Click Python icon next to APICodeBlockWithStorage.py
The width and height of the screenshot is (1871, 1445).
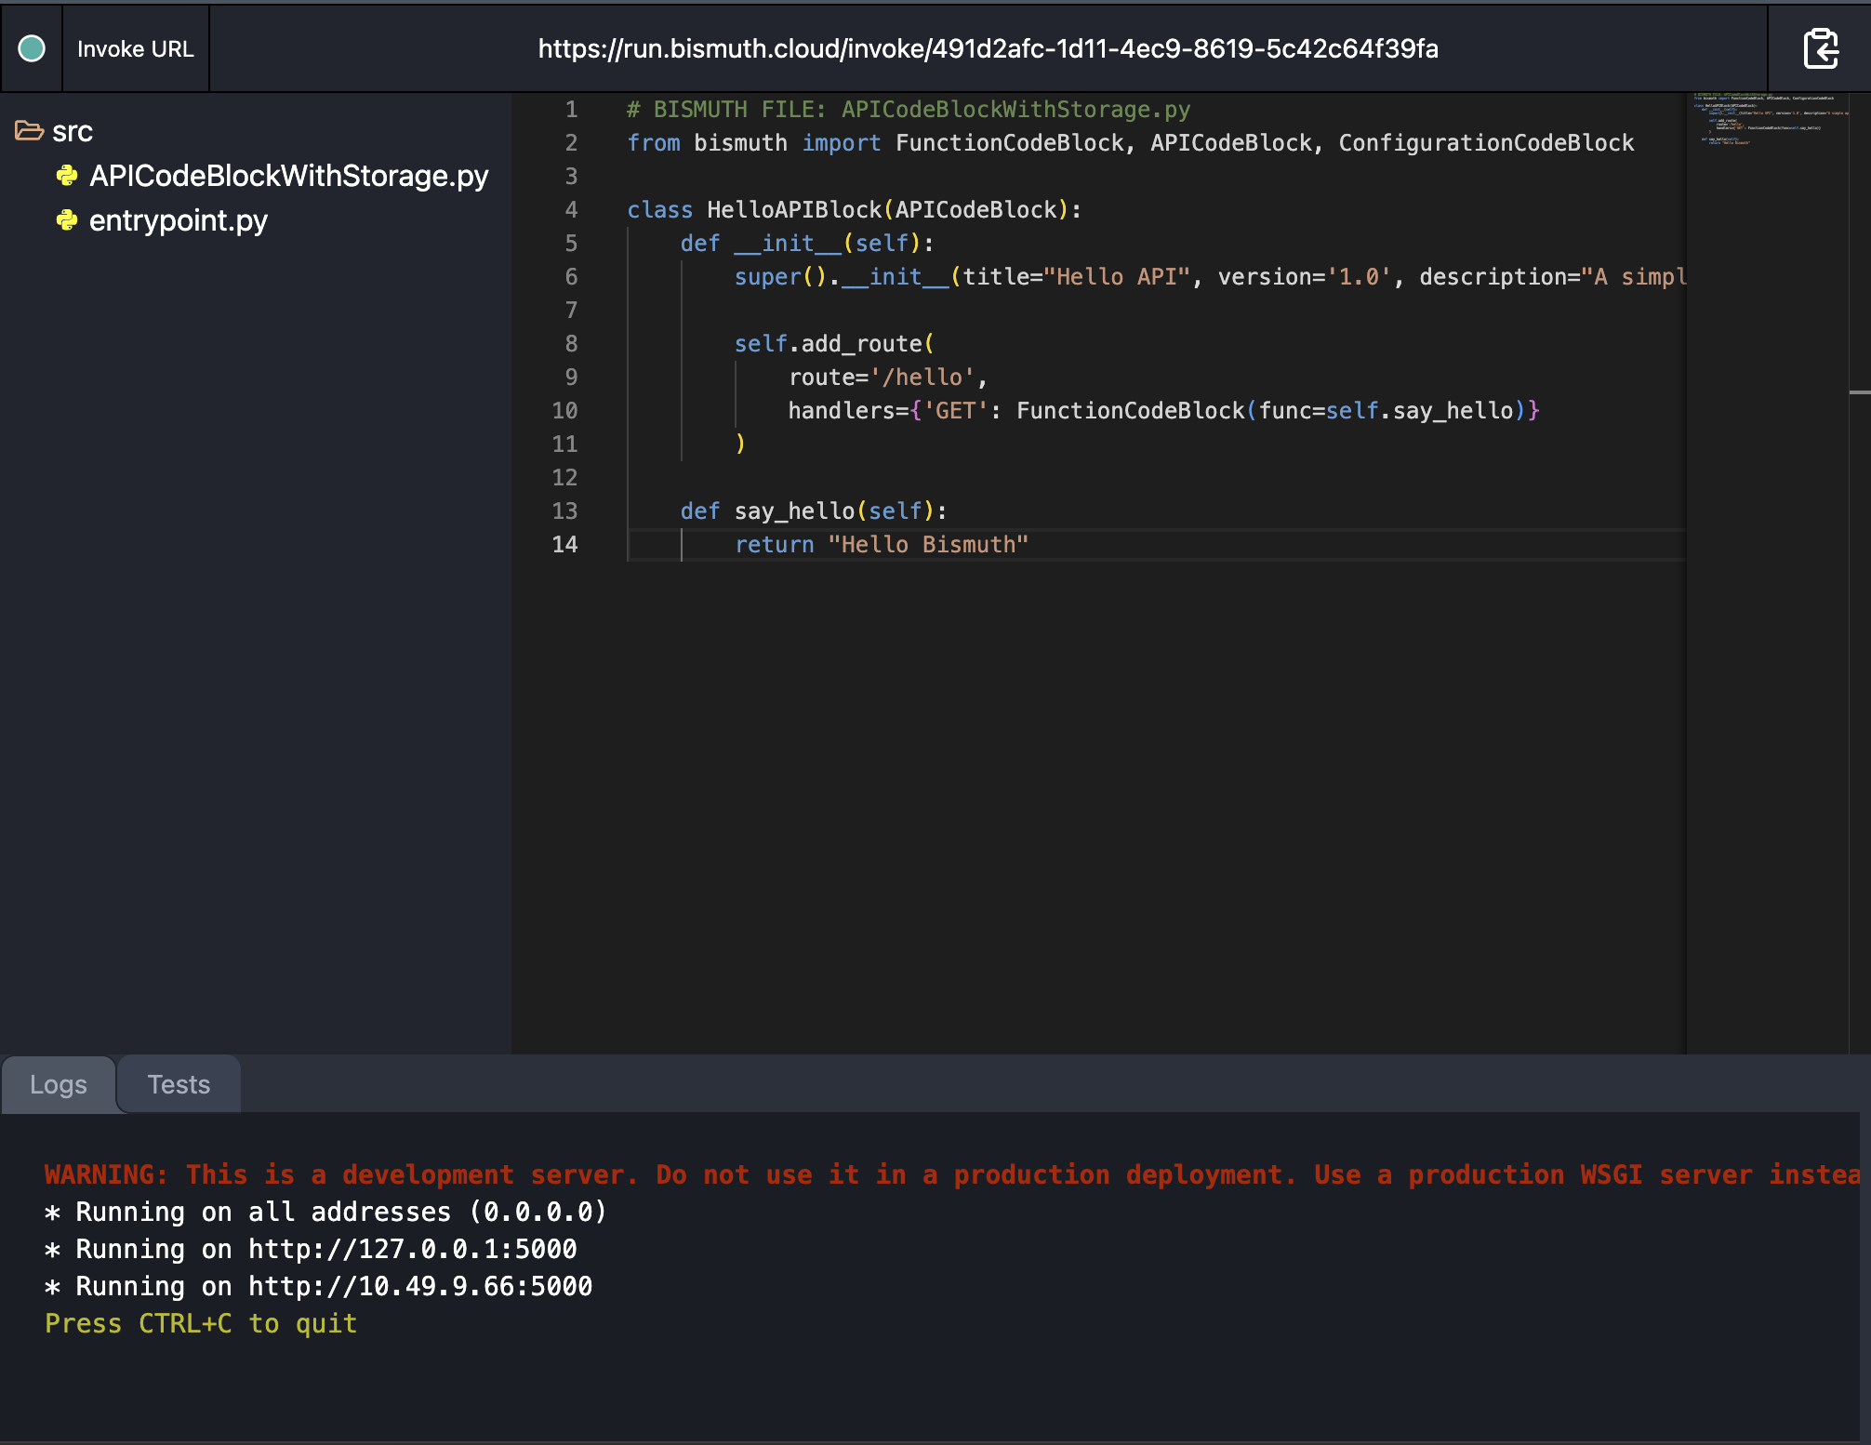coord(67,175)
